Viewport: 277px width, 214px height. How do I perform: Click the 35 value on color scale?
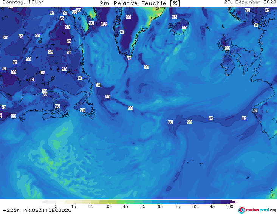(108, 206)
